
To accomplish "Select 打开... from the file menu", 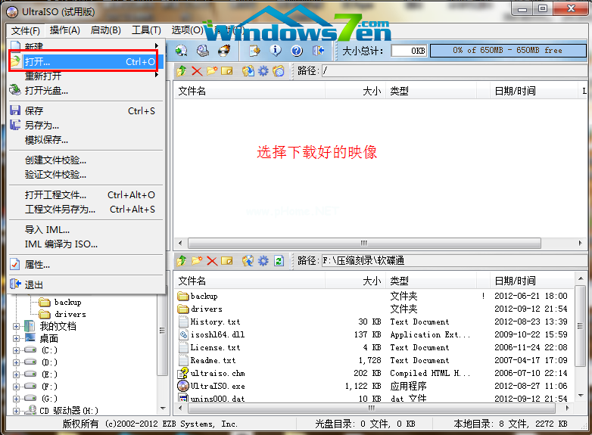I will (38, 61).
